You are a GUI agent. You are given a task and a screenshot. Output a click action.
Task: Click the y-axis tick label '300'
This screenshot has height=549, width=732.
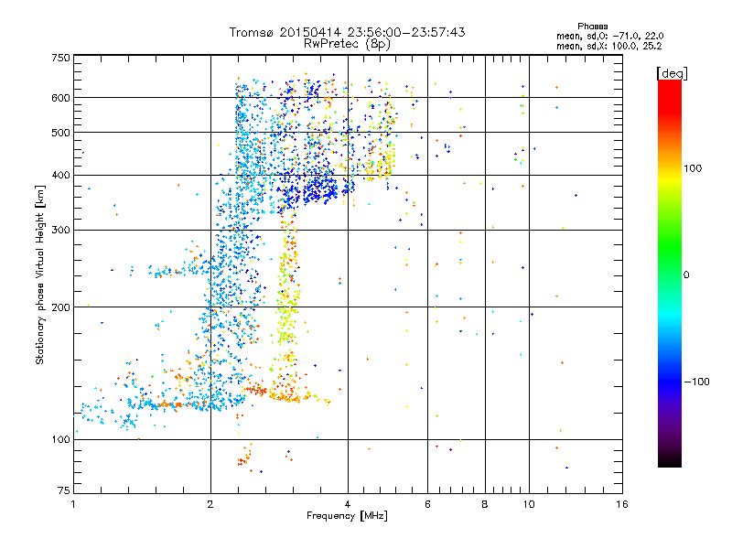click(61, 231)
